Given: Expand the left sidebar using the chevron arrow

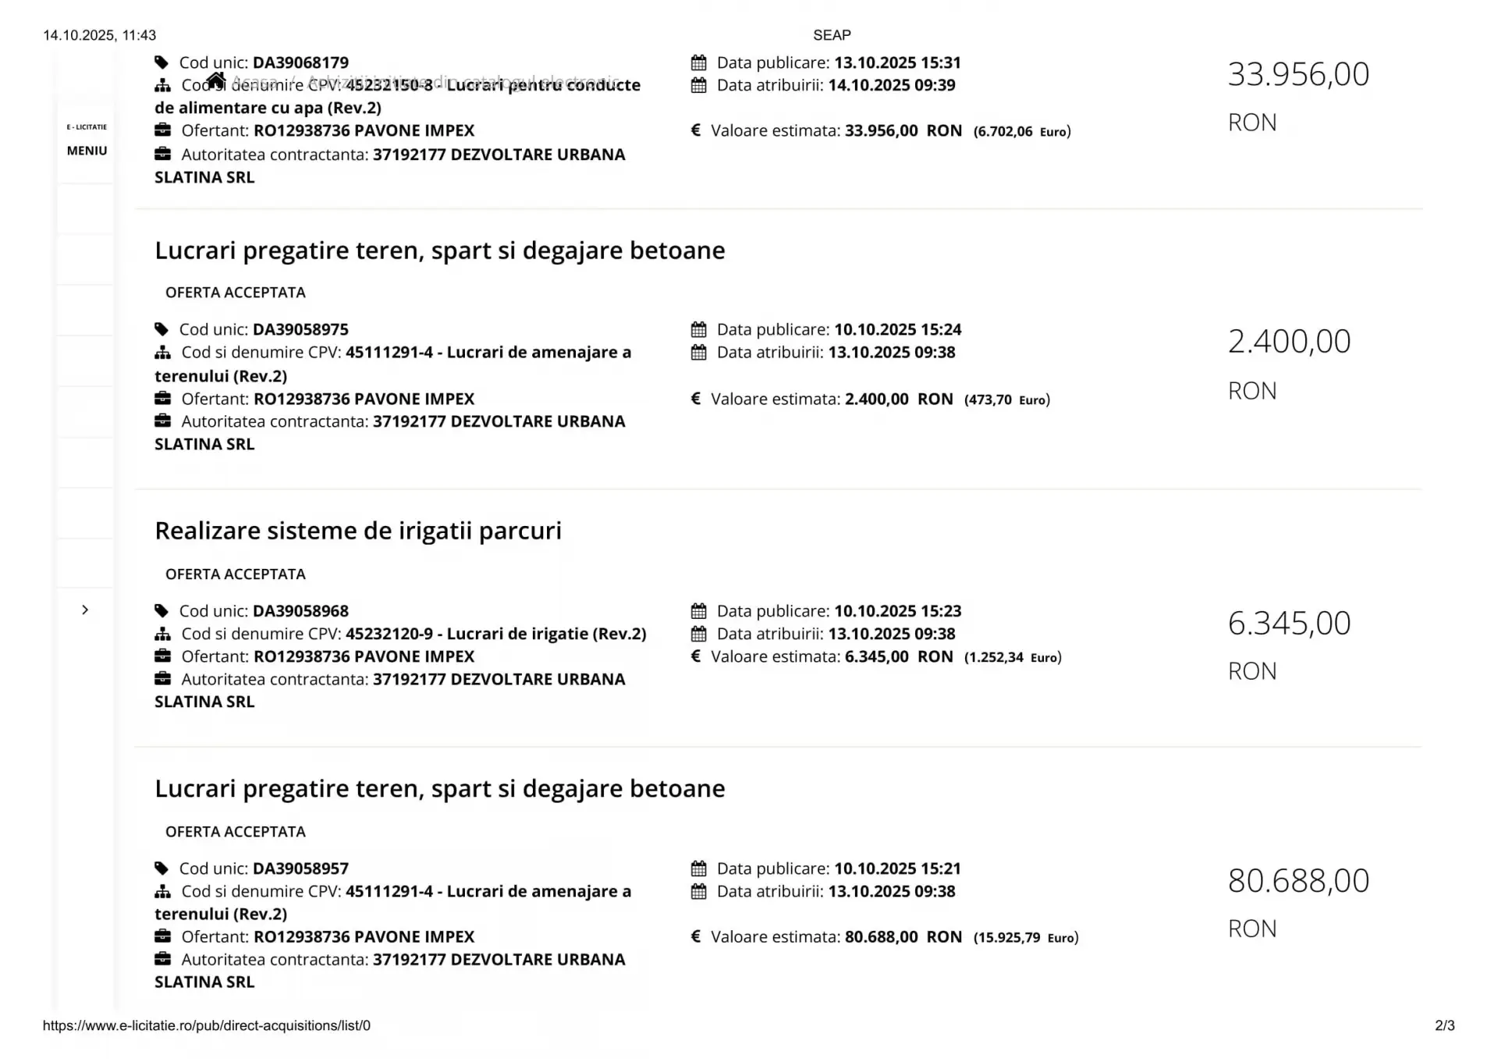Looking at the screenshot, I should pos(85,609).
